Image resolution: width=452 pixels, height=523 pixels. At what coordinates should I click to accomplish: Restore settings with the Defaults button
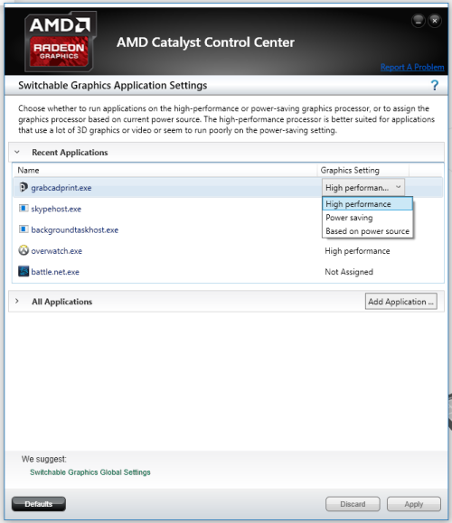39,504
